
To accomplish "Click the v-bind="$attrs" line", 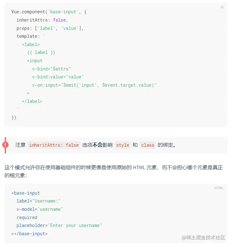I will point(51,69).
